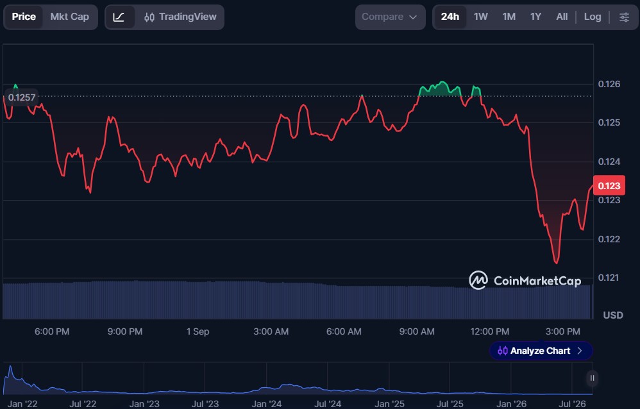Open the Analyze Chart button
The width and height of the screenshot is (640, 409).
(x=541, y=351)
